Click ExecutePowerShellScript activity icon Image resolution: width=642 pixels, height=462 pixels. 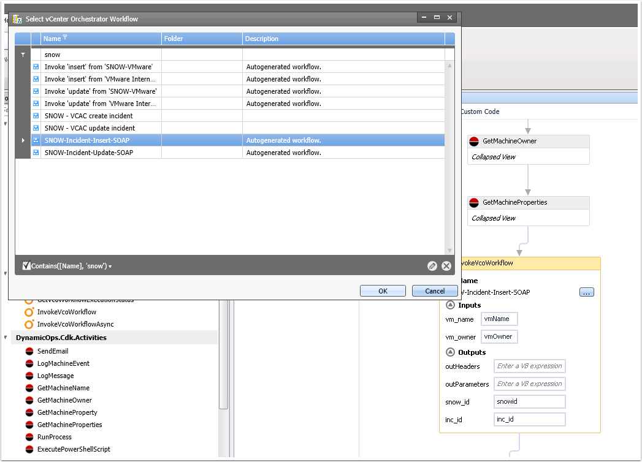click(29, 449)
